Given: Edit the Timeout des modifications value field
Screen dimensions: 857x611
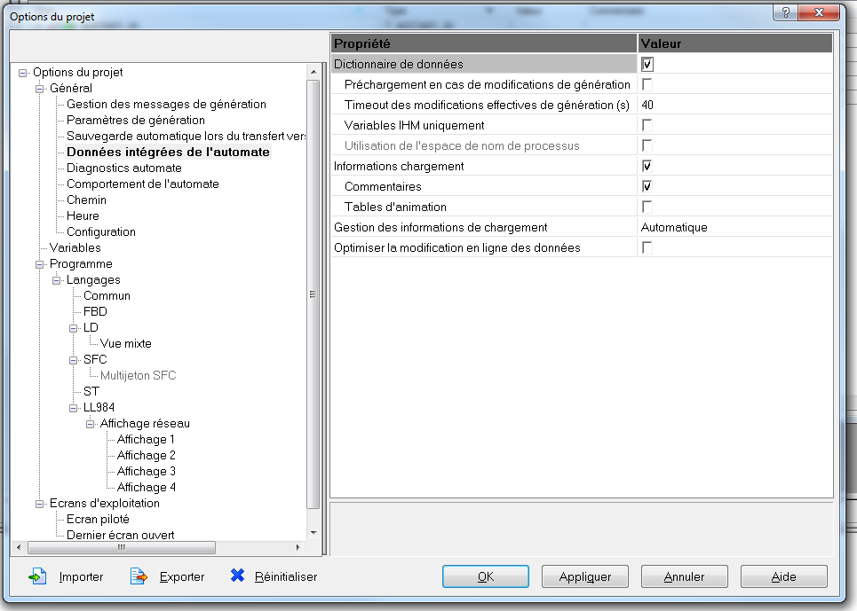Looking at the screenshot, I should (x=734, y=106).
